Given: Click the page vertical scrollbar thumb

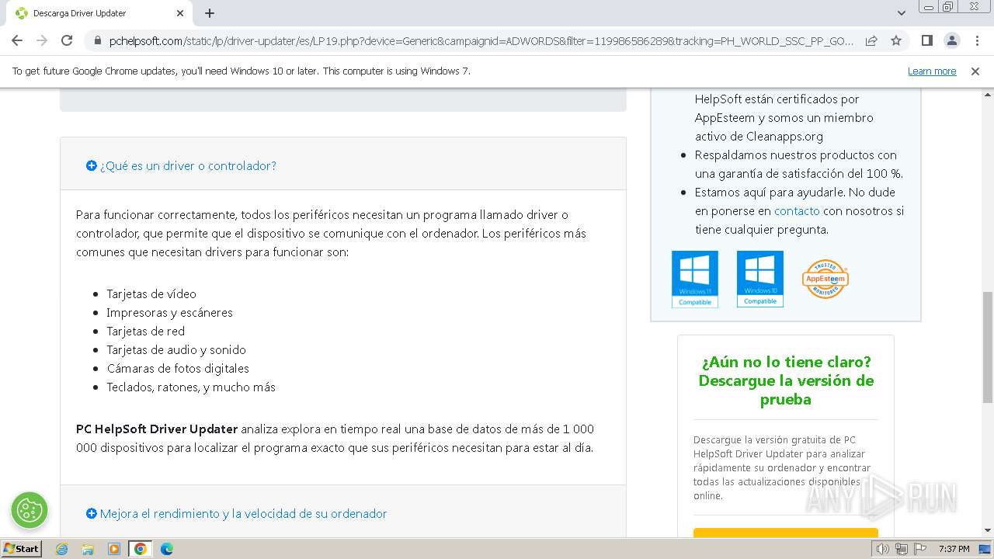Looking at the screenshot, I should click(x=988, y=347).
